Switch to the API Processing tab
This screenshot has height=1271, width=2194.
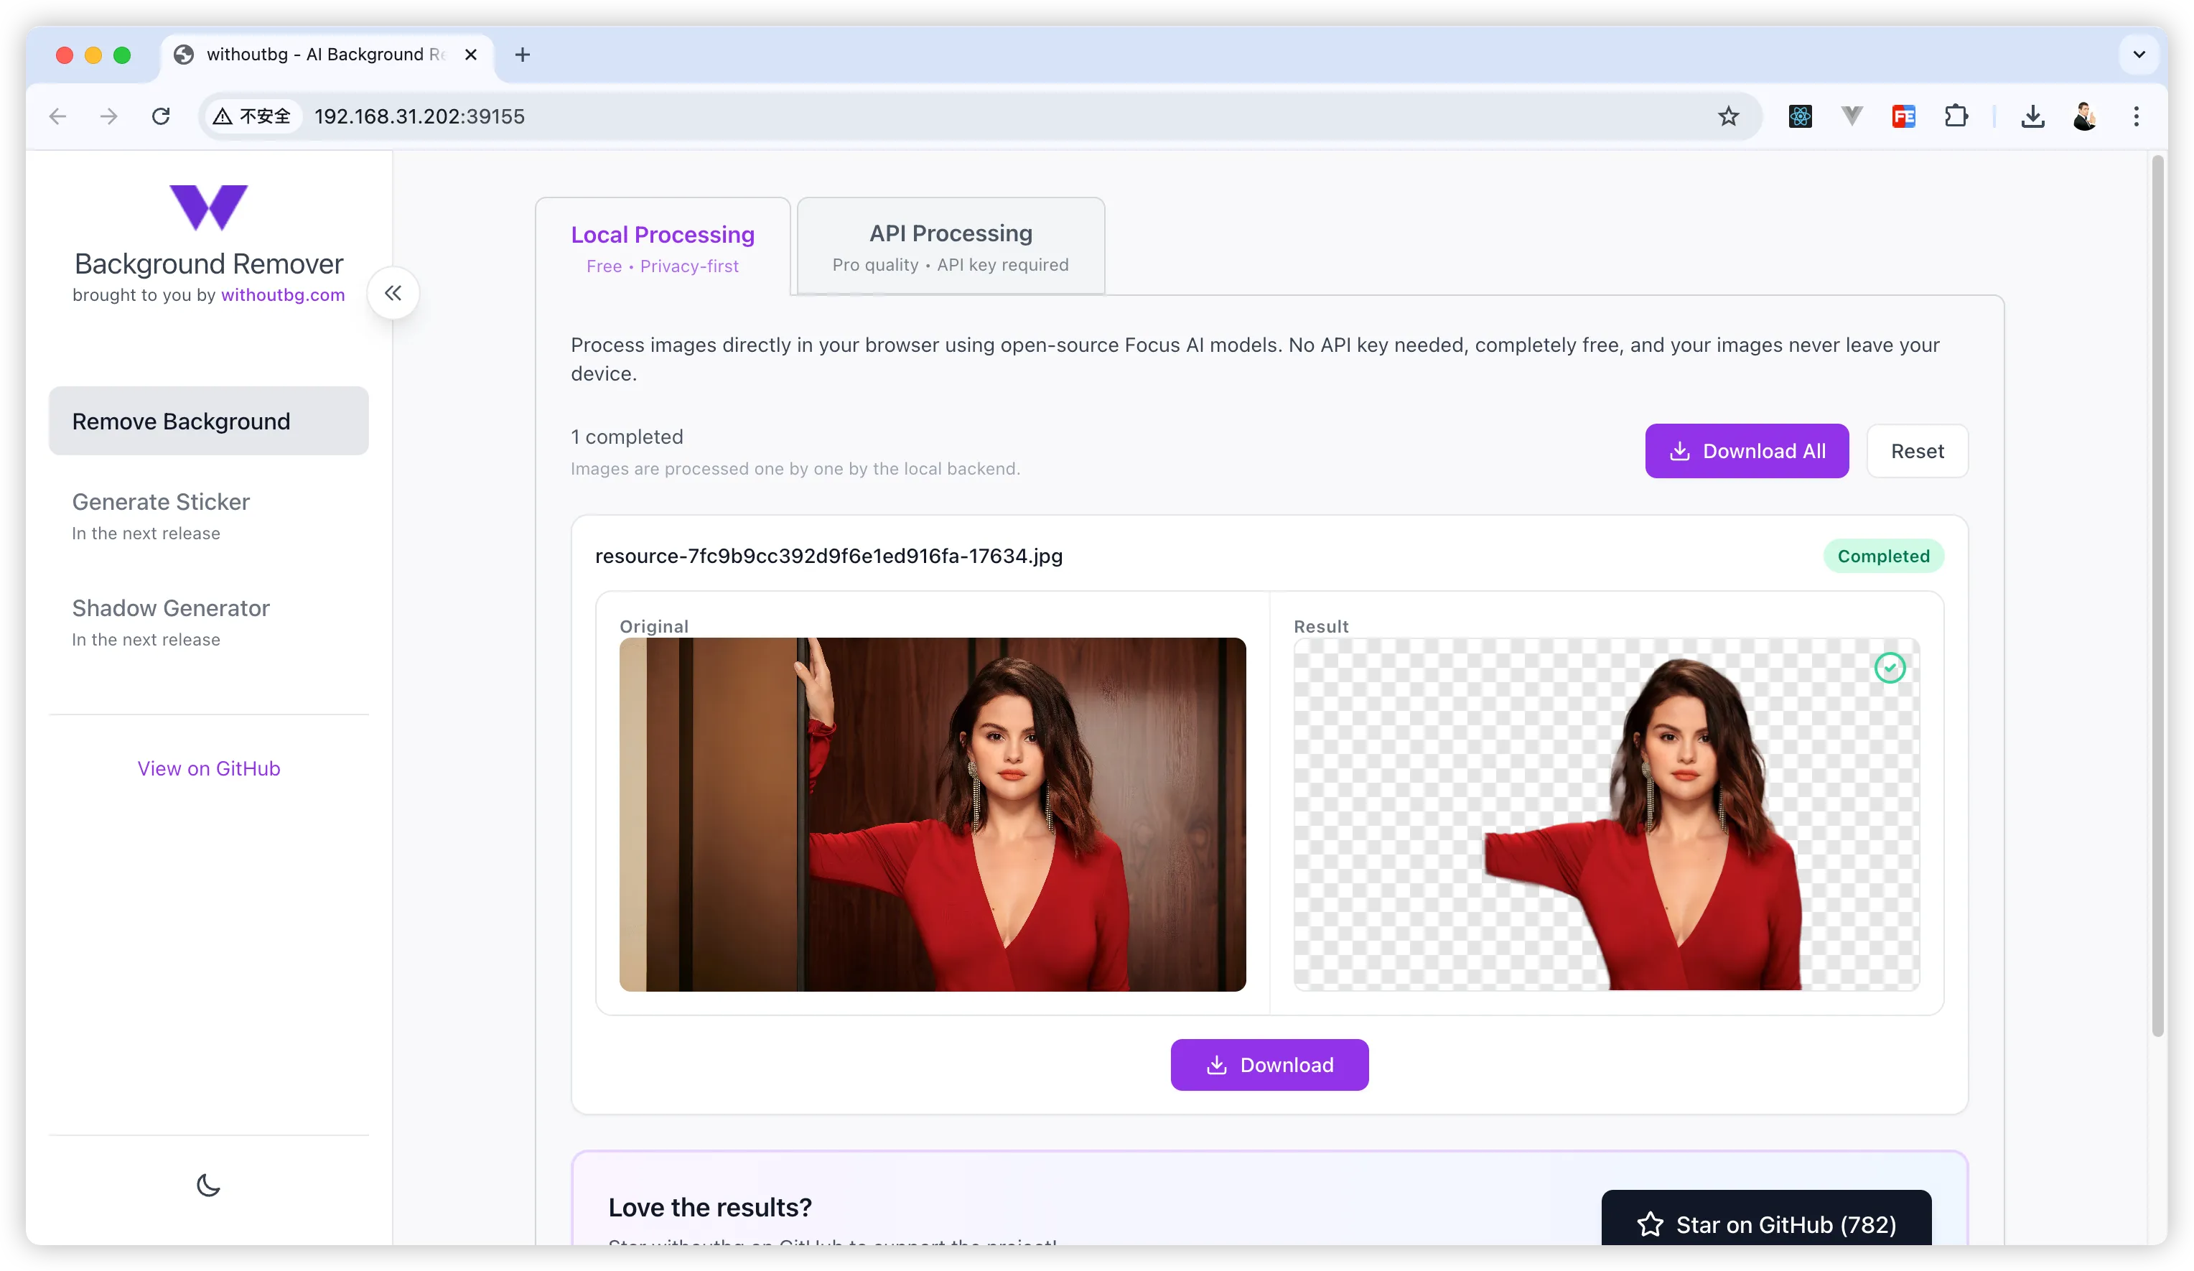[951, 246]
